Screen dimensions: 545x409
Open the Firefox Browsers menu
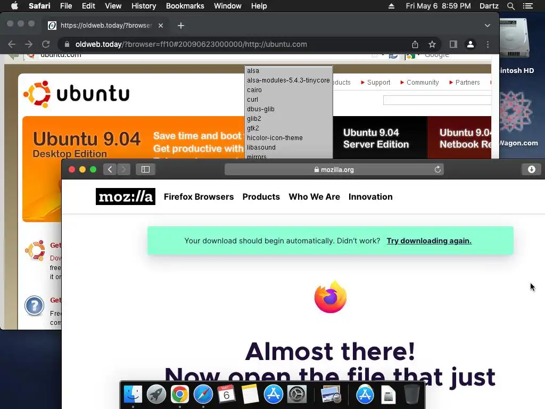199,197
